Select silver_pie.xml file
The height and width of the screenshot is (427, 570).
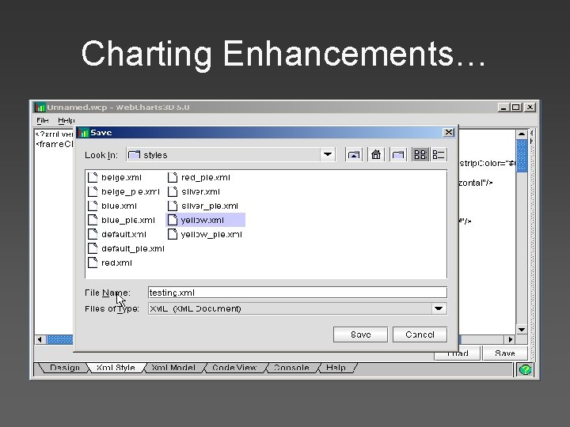click(x=203, y=206)
